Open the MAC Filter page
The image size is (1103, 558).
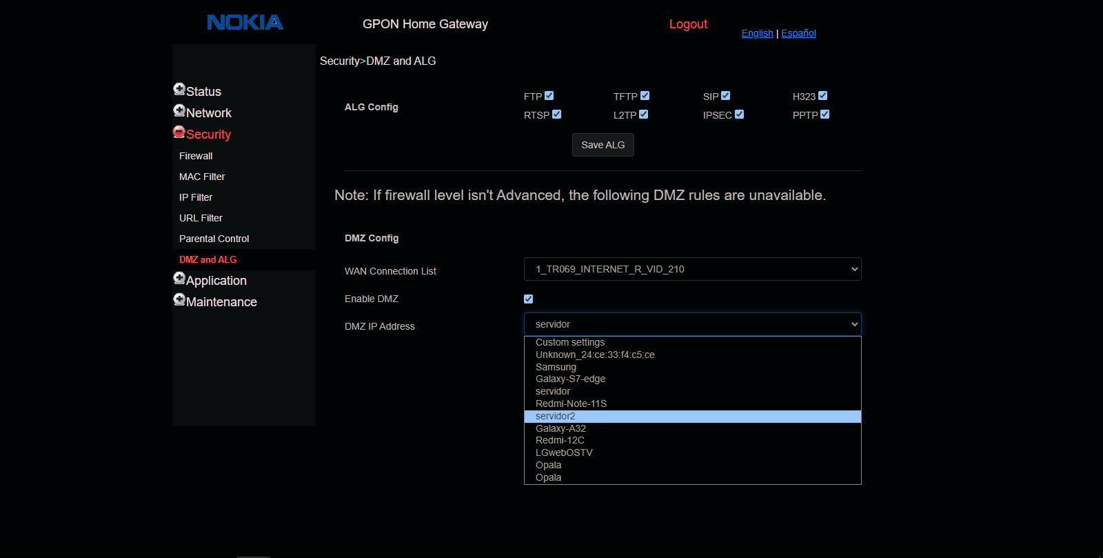tap(202, 177)
